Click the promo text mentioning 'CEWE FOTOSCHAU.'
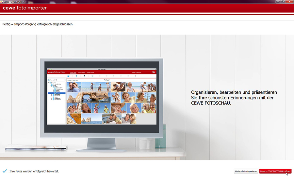Screen dimensions: 294x176 pyautogui.click(x=234, y=98)
